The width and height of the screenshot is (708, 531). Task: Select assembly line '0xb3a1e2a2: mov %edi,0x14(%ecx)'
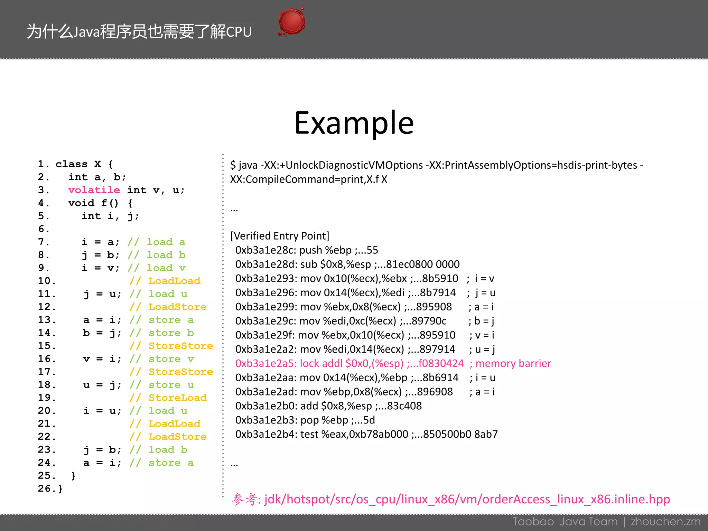pos(365,350)
